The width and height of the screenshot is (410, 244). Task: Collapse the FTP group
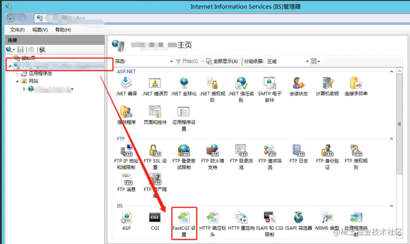click(391, 138)
